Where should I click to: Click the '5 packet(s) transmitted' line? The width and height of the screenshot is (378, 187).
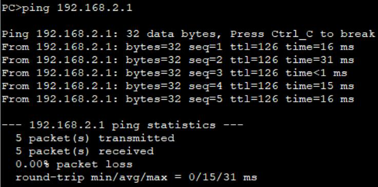pyautogui.click(x=95, y=138)
